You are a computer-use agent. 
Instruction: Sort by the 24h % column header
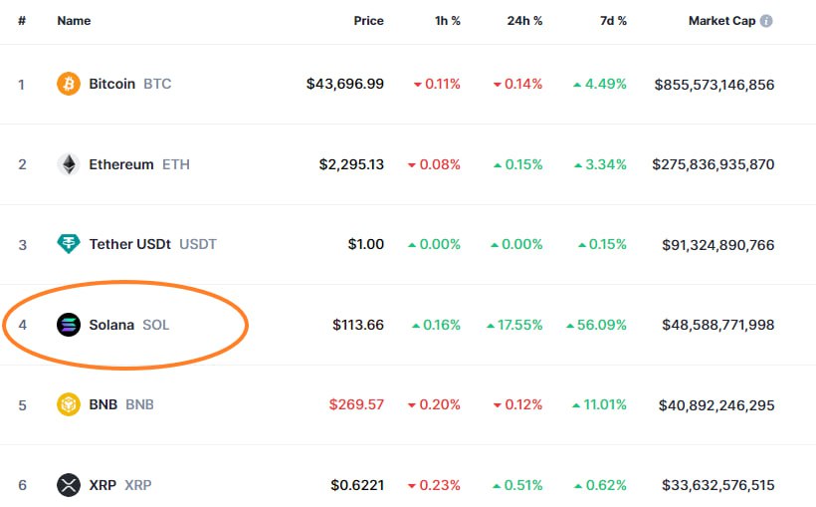click(x=525, y=21)
